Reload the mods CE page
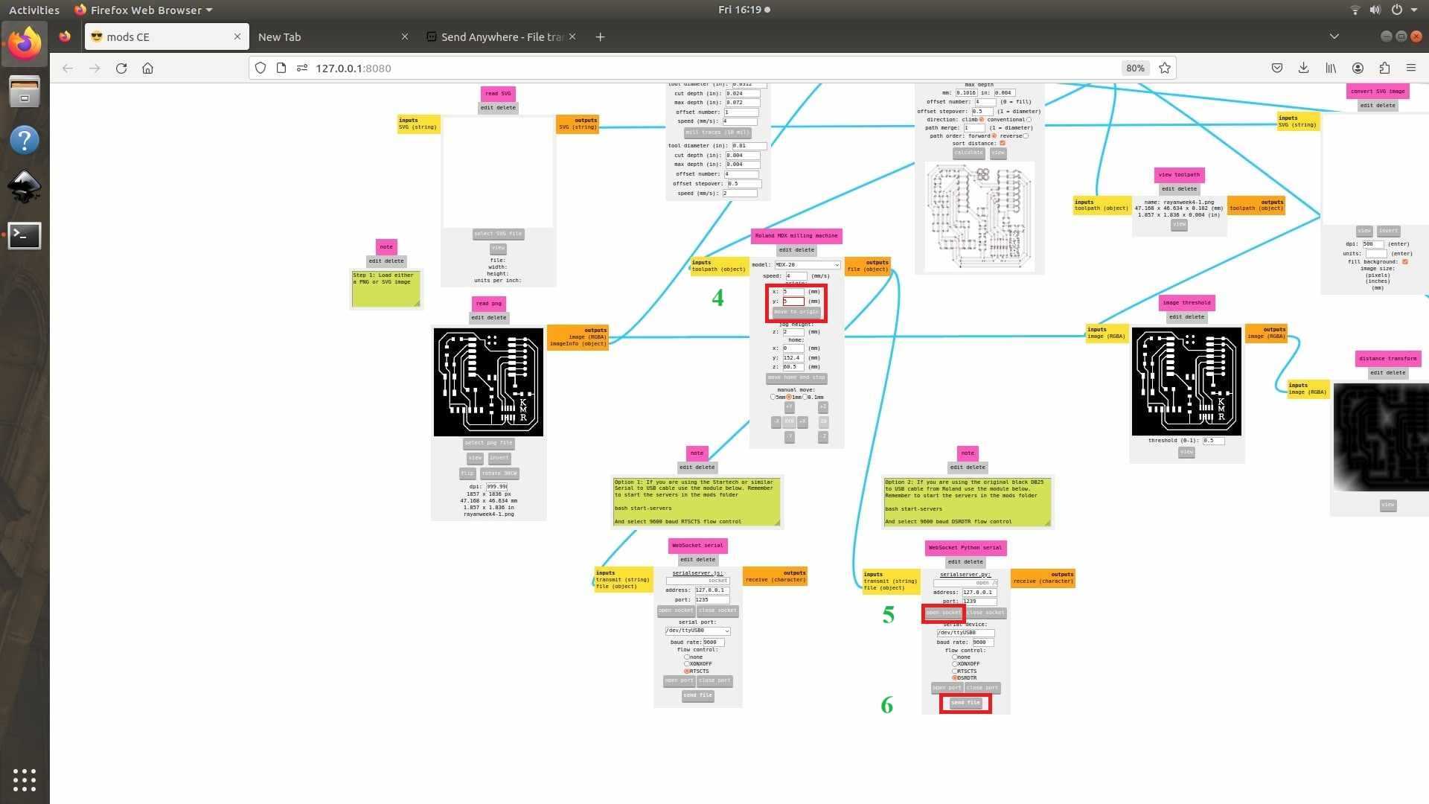Viewport: 1429px width, 804px height. point(121,68)
